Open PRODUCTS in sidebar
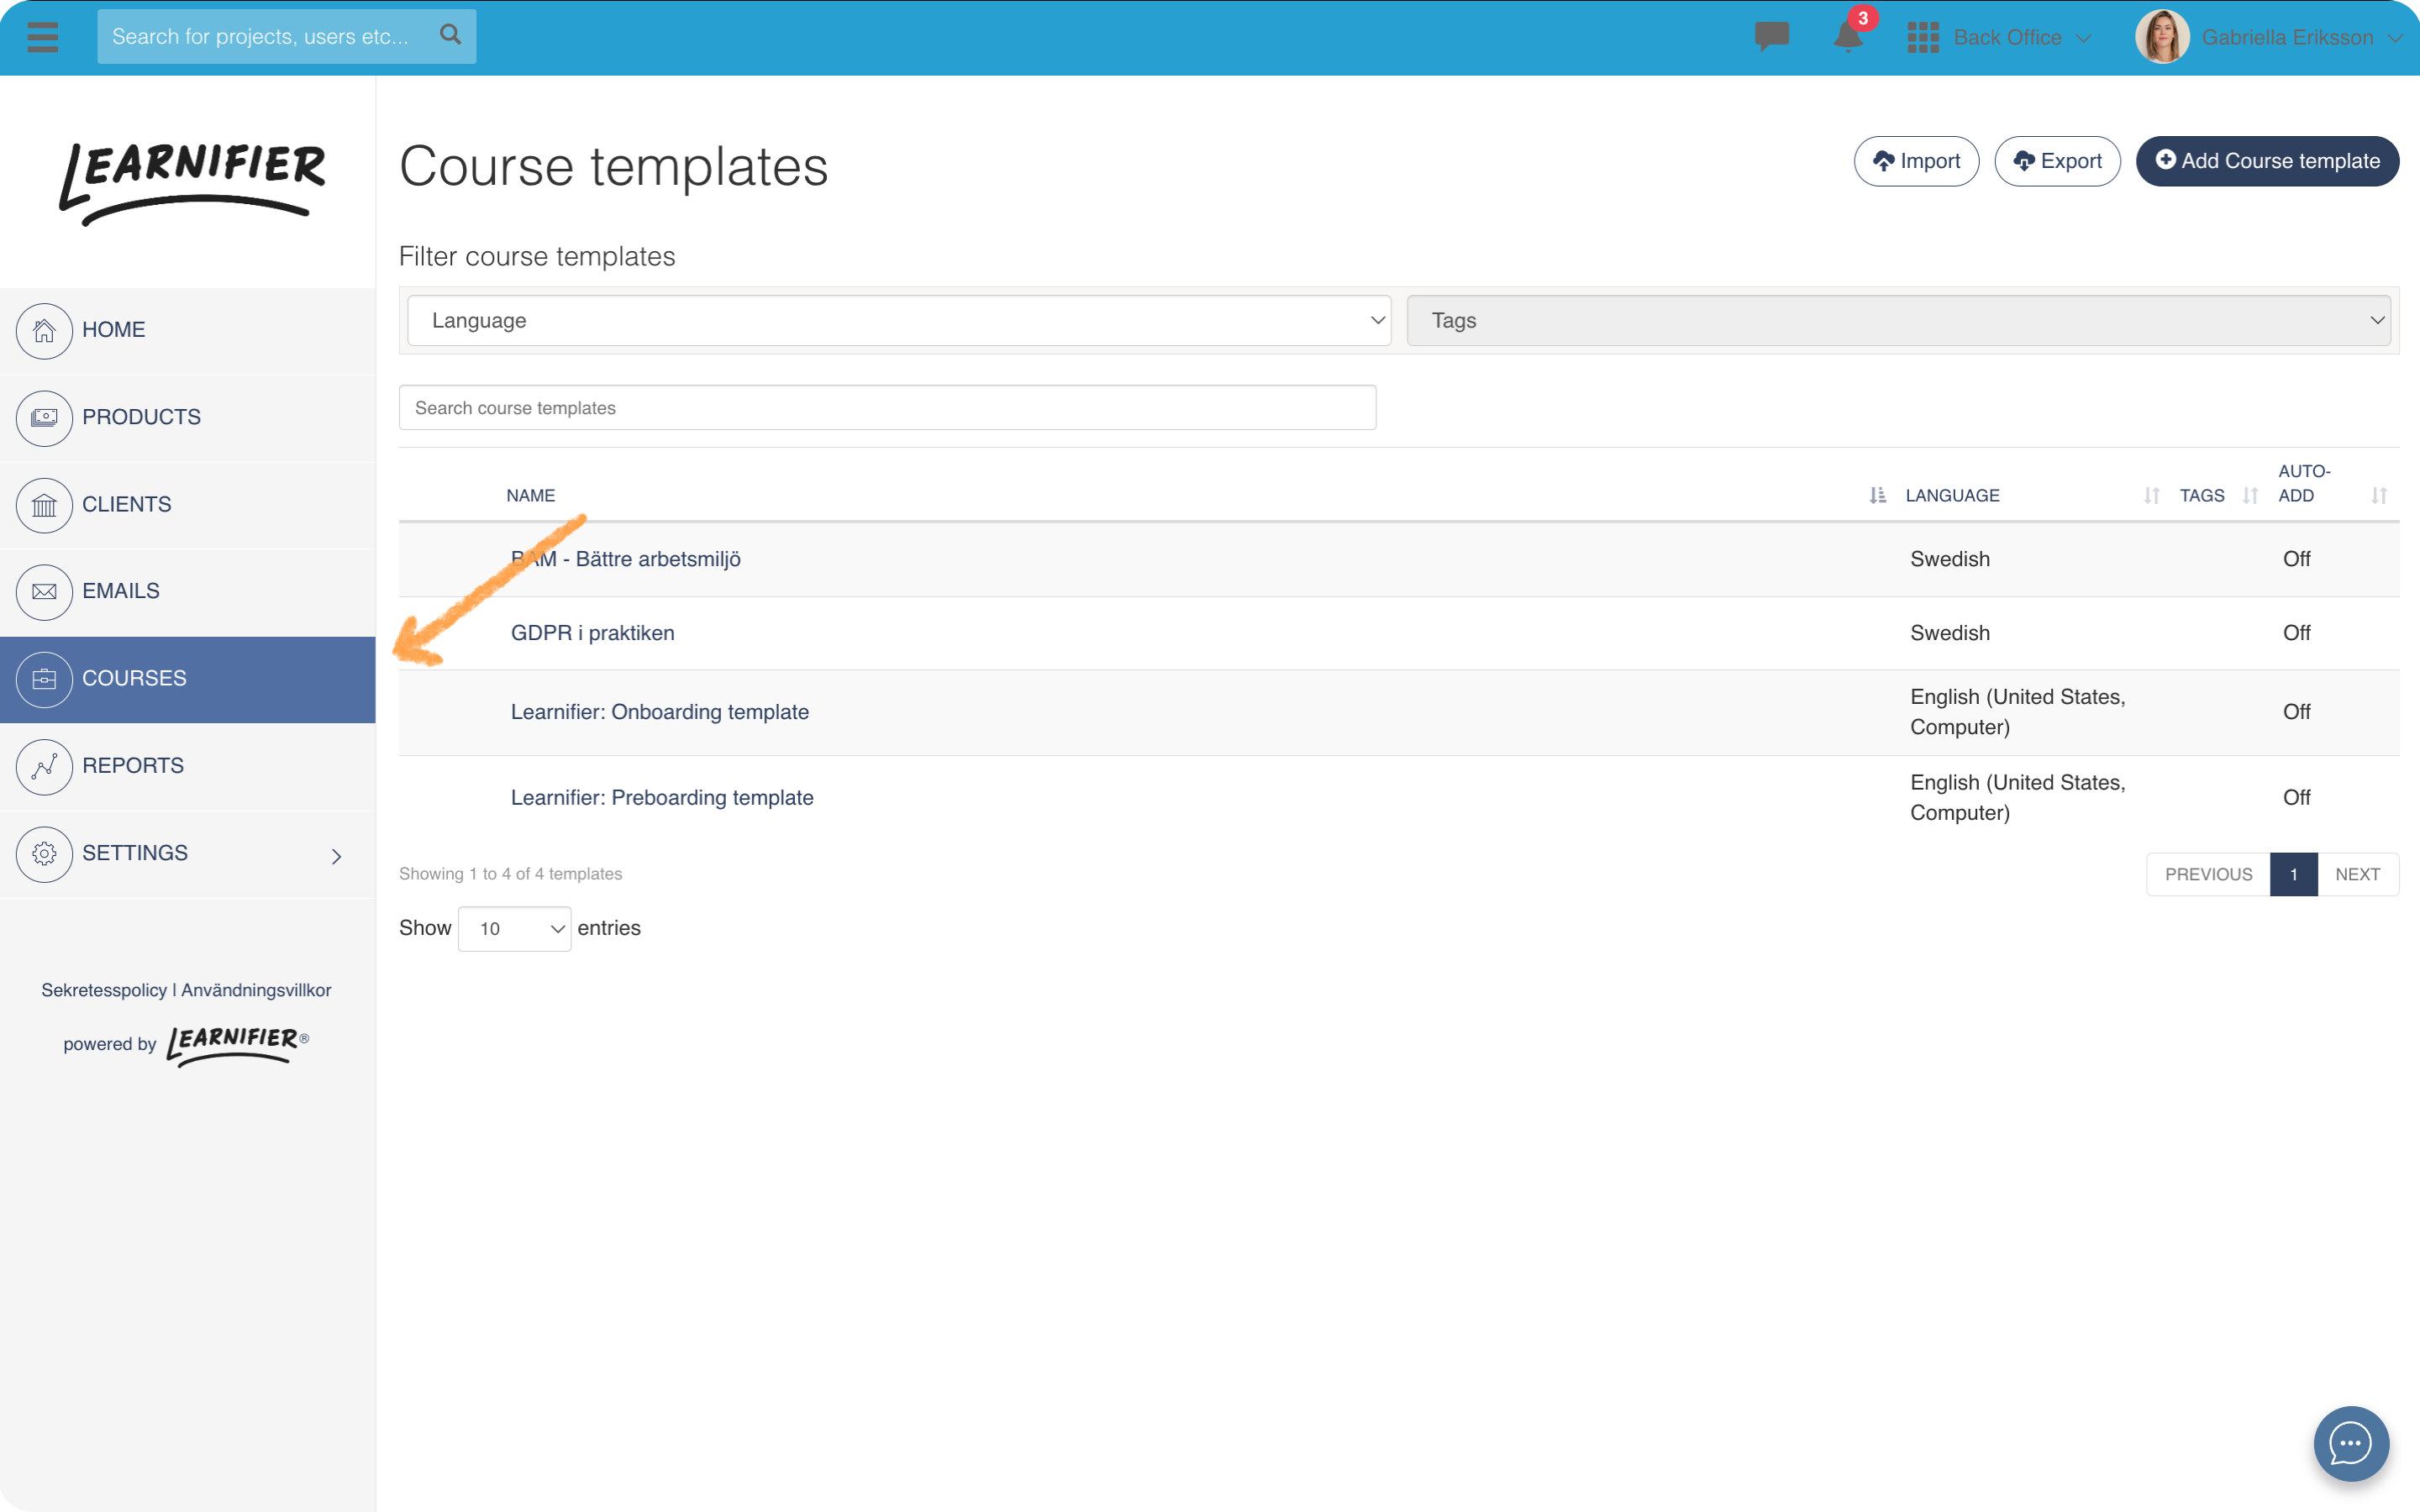The height and width of the screenshot is (1512, 2420). pos(188,418)
